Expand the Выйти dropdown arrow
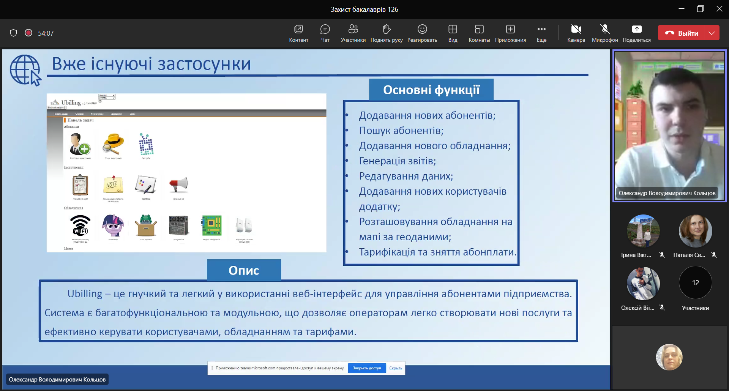The image size is (729, 391). (712, 33)
